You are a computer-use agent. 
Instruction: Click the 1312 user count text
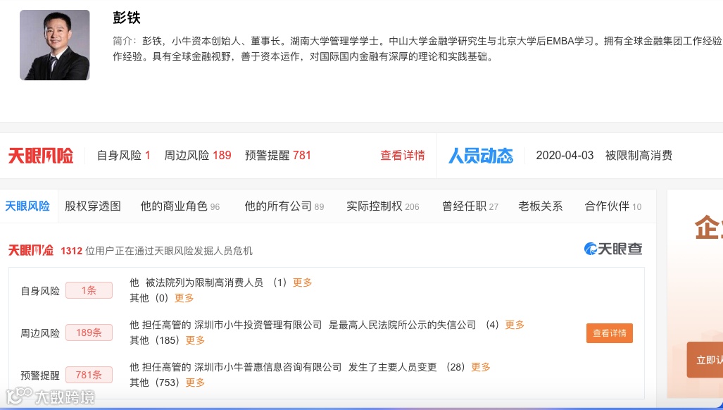click(72, 251)
